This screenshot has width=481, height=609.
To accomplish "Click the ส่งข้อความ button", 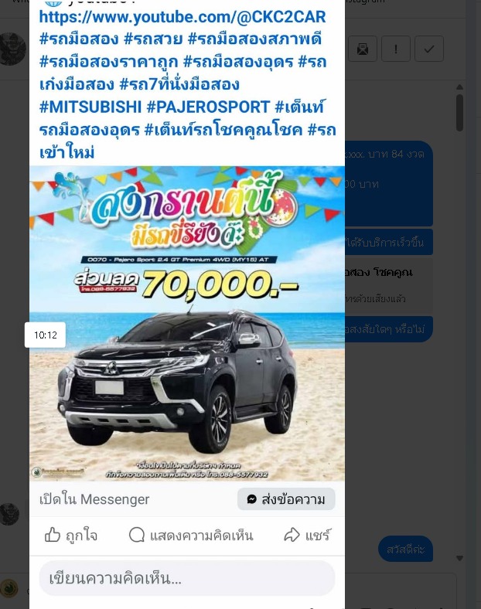I will (x=286, y=499).
